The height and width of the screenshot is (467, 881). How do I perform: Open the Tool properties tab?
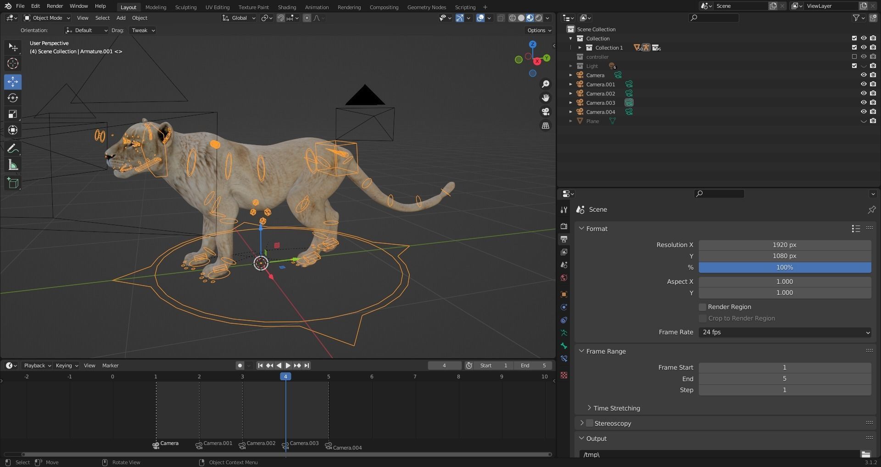(564, 210)
